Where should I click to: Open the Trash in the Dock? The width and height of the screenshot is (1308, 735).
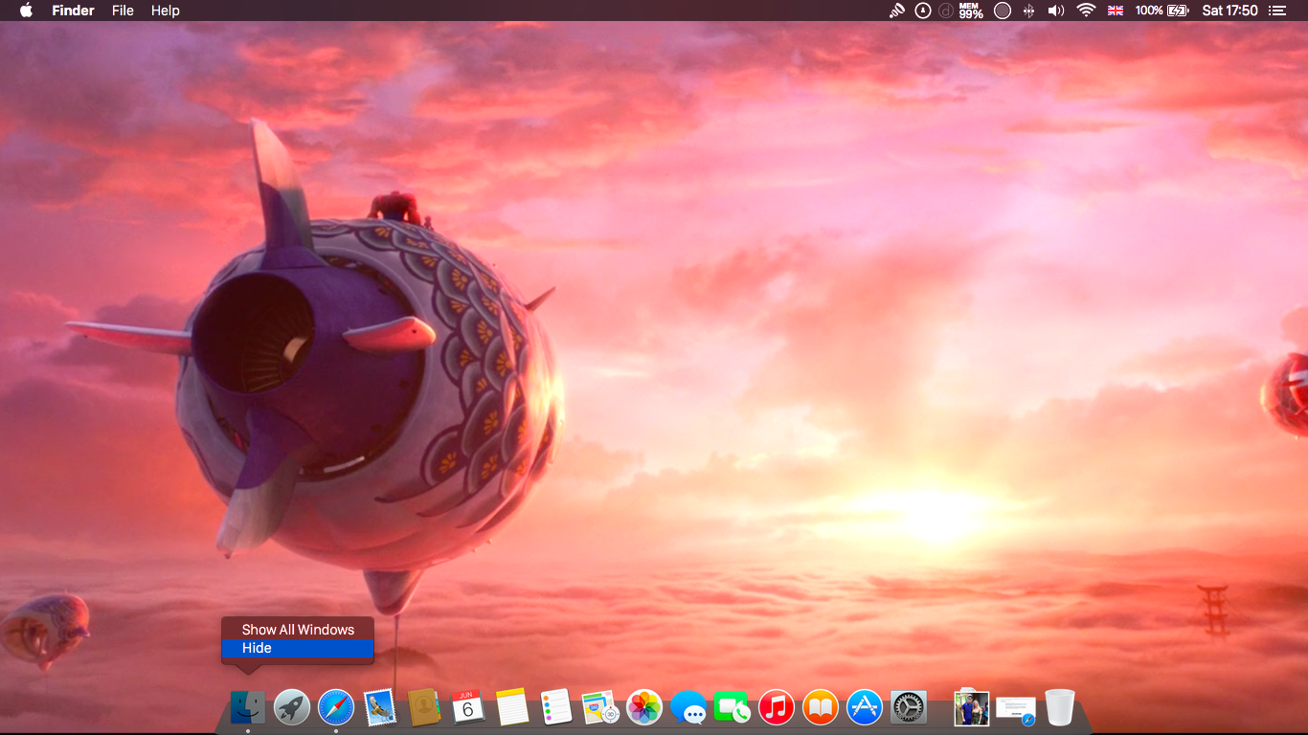tap(1060, 708)
